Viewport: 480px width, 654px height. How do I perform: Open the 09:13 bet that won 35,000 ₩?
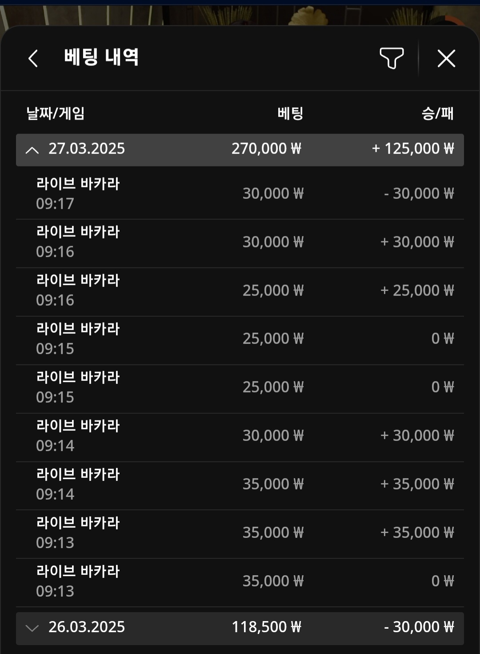click(x=240, y=533)
